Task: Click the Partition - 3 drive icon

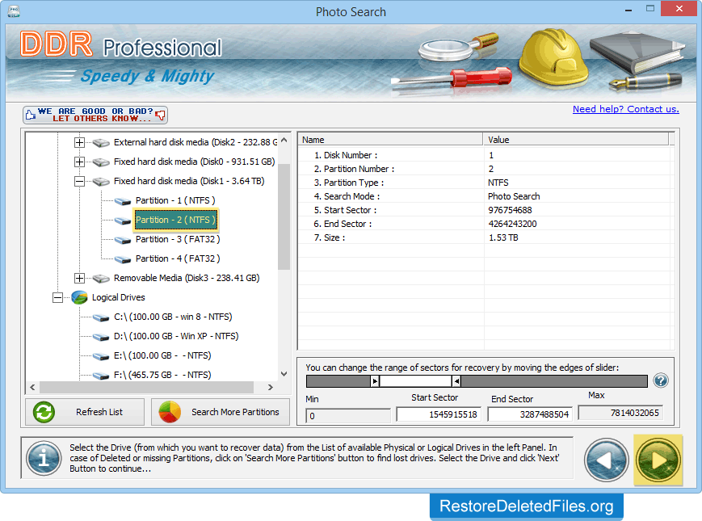Action: [x=123, y=240]
